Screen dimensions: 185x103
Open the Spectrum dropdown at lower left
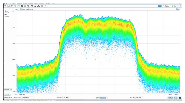(11, 89)
